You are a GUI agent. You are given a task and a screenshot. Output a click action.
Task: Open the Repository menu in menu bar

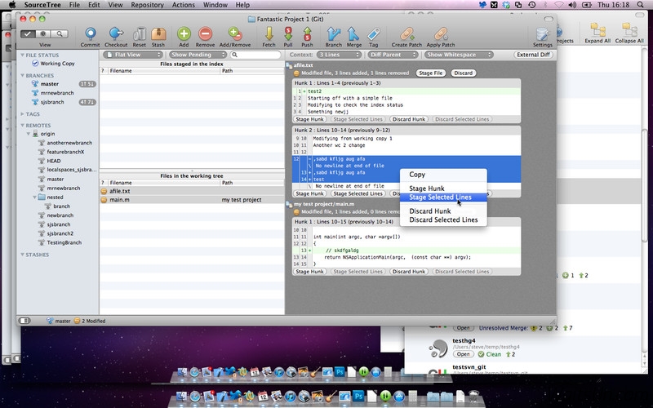tap(147, 5)
